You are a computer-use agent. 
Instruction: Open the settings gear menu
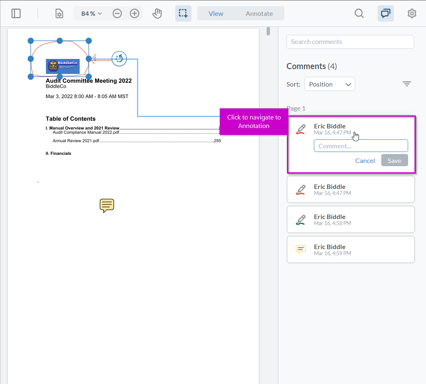click(412, 13)
